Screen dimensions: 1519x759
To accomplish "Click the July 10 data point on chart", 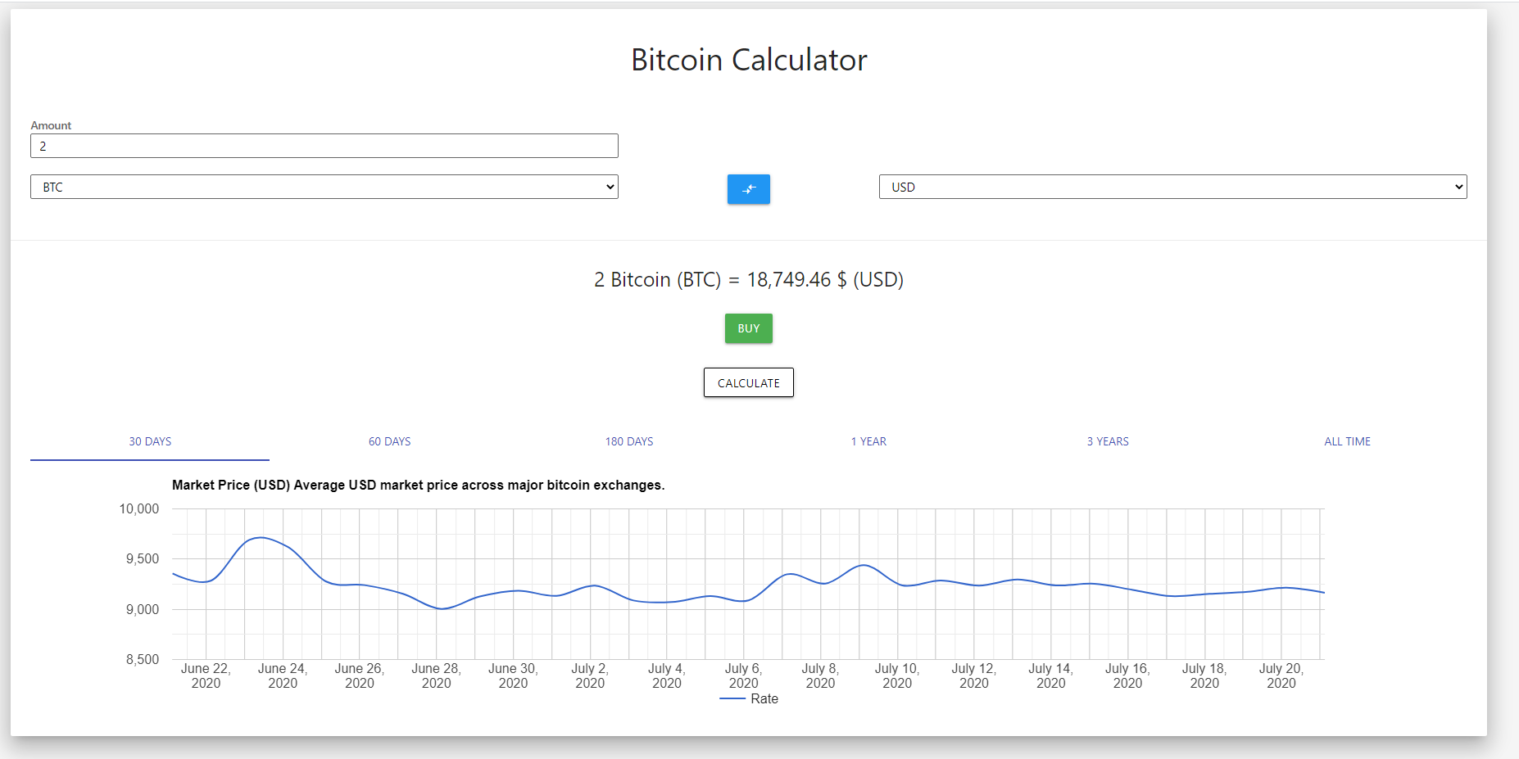I will 896,587.
